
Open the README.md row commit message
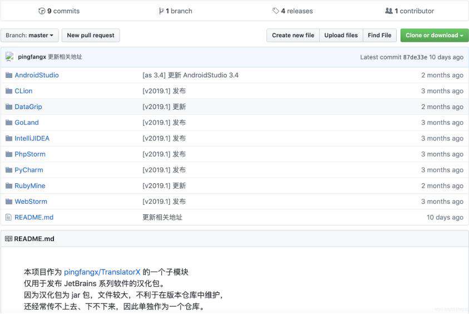[x=162, y=218]
